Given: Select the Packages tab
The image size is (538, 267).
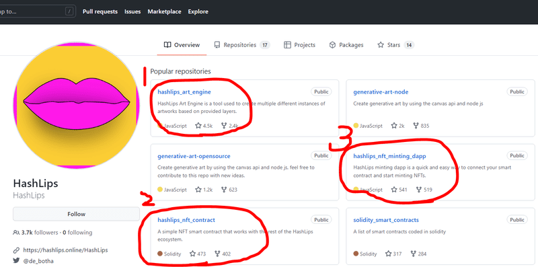Looking at the screenshot, I should 346,45.
